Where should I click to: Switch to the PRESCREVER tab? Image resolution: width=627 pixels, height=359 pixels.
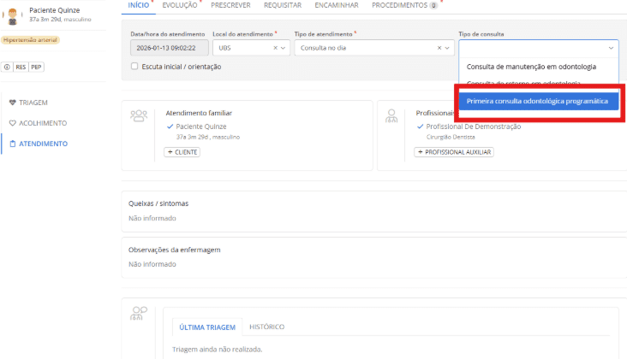click(x=230, y=6)
